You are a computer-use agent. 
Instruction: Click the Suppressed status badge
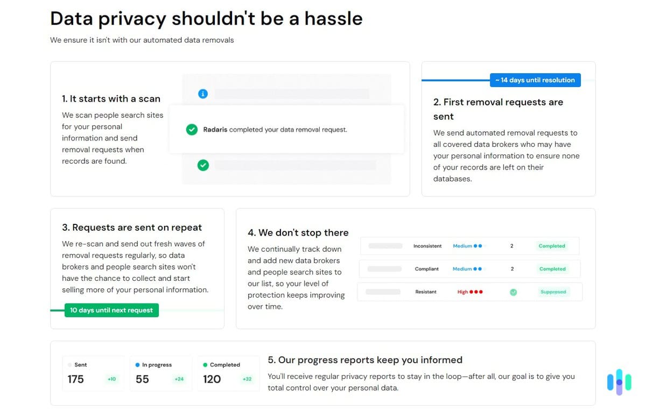[553, 292]
